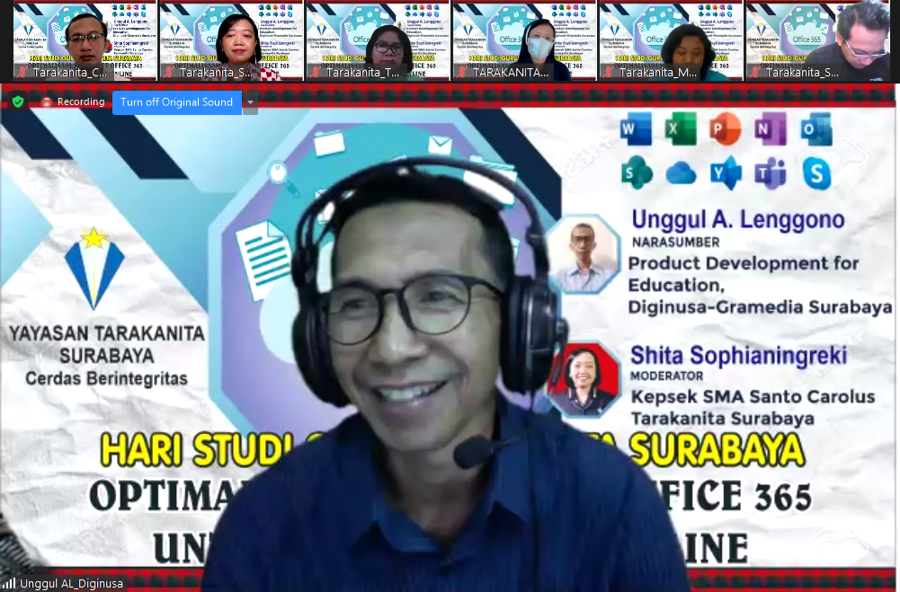Click the muted mic icon on Tarakanita_C...
Screen dimensions: 900x592
click(x=23, y=72)
